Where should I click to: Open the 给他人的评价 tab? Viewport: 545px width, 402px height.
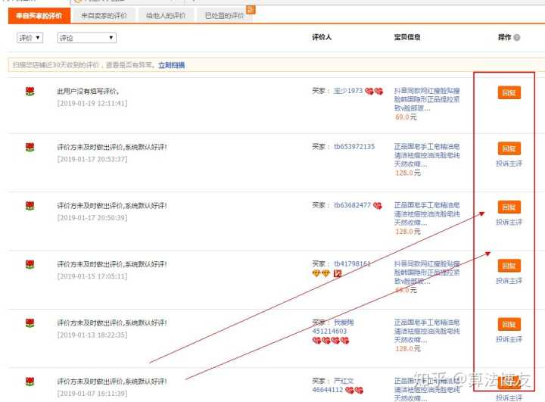click(x=166, y=15)
